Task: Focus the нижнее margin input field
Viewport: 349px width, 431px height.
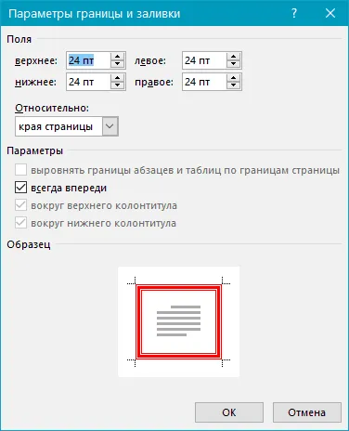Action: pyautogui.click(x=88, y=82)
